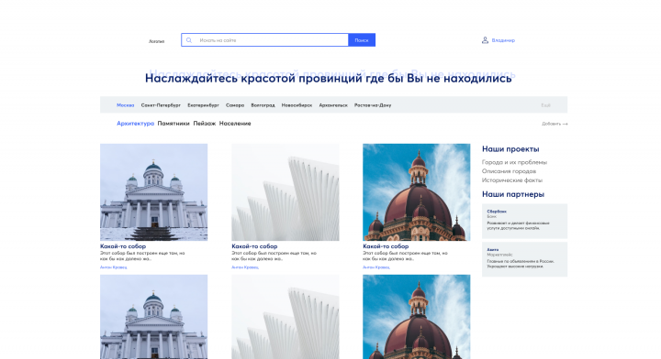Screen dimensions: 661x359
Task: Click Антон Кравец author under white cathedral card
Action: (114, 267)
